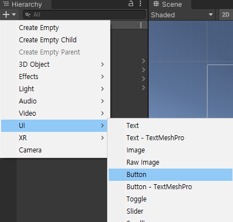Click the Hierarchy tab list icon

pyautogui.click(x=6, y=4)
